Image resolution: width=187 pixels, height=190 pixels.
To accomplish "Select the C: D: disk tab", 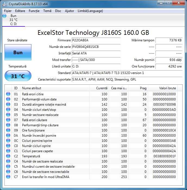I will 13,20.
